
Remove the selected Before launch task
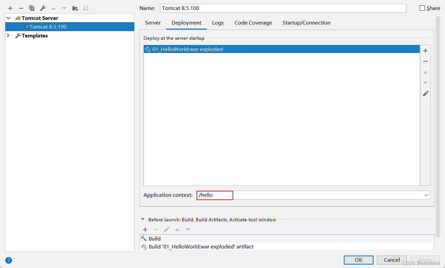click(156, 230)
